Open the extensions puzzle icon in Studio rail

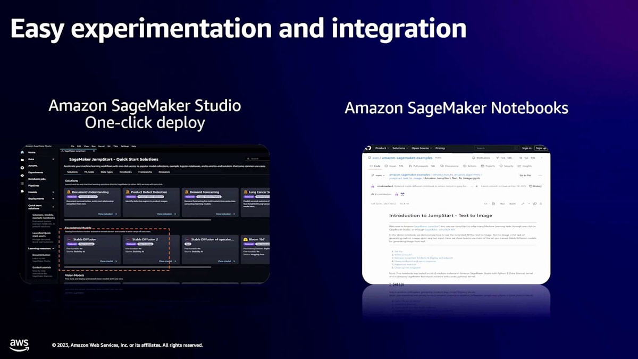[x=22, y=191]
